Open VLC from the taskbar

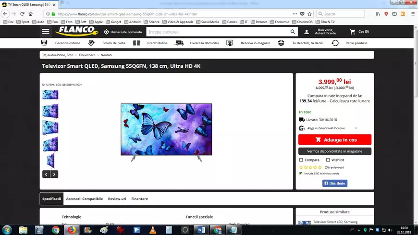click(153, 230)
